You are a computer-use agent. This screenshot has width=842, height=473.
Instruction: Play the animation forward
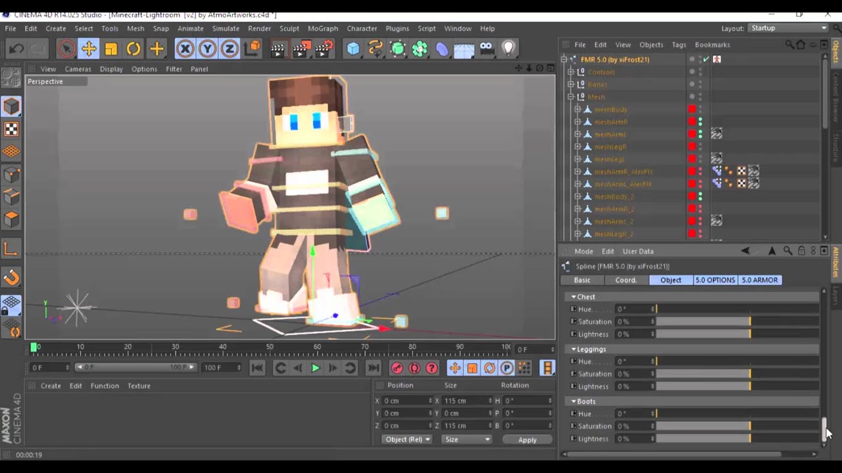tap(315, 368)
